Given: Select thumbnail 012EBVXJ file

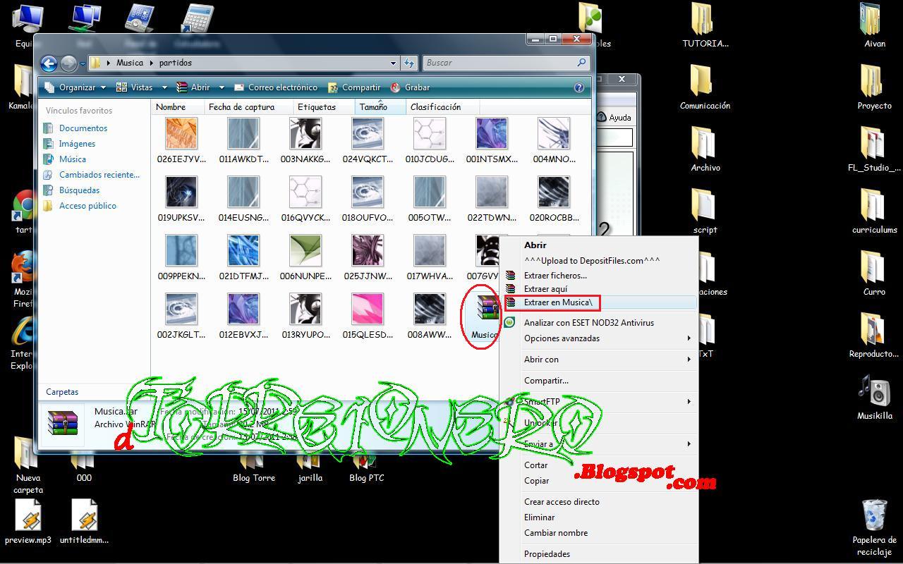Looking at the screenshot, I should click(x=243, y=315).
